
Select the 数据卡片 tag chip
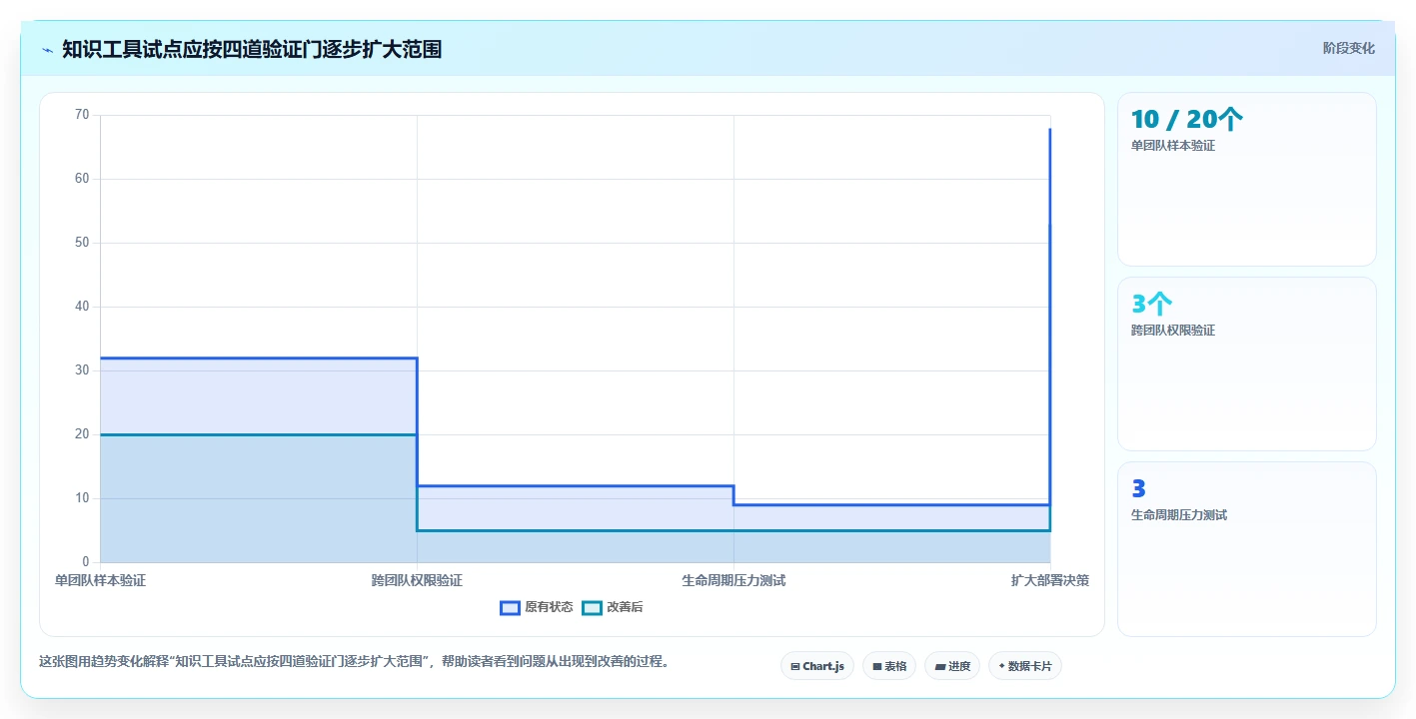click(x=1025, y=666)
